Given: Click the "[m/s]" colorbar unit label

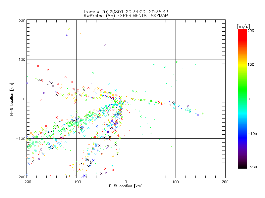Looking at the screenshot, I should pyautogui.click(x=243, y=26).
